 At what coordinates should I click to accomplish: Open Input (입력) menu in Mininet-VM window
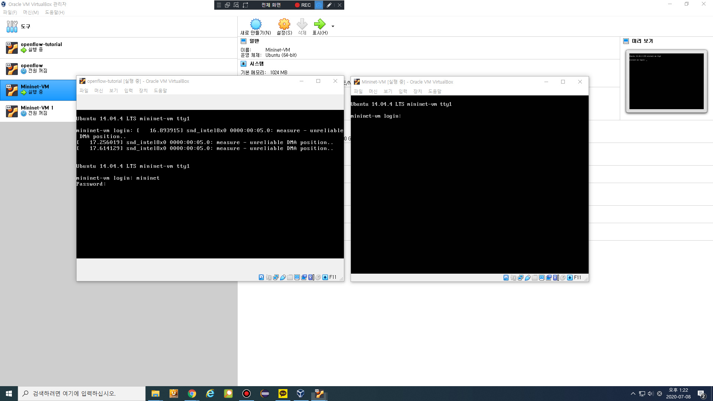click(x=403, y=91)
